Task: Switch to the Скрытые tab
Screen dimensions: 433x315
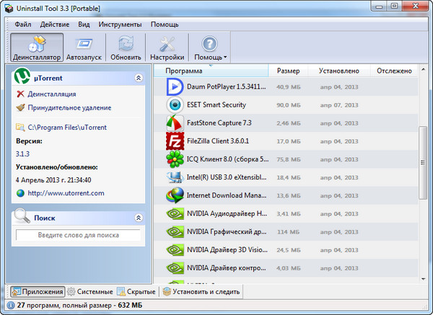Action: (x=136, y=291)
